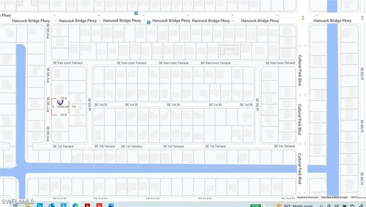Click the browser icon in the taskbar
This screenshot has width=366, height=207.
(75, 206)
